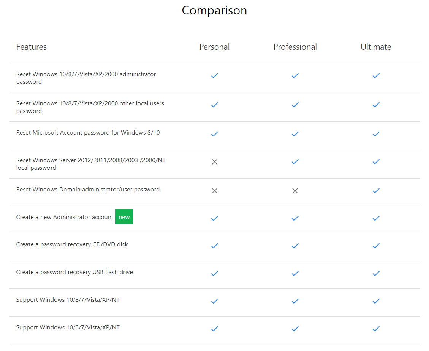Click Personal checkmark for administrator password reset
Screen dimensions: 429x351
click(214, 76)
